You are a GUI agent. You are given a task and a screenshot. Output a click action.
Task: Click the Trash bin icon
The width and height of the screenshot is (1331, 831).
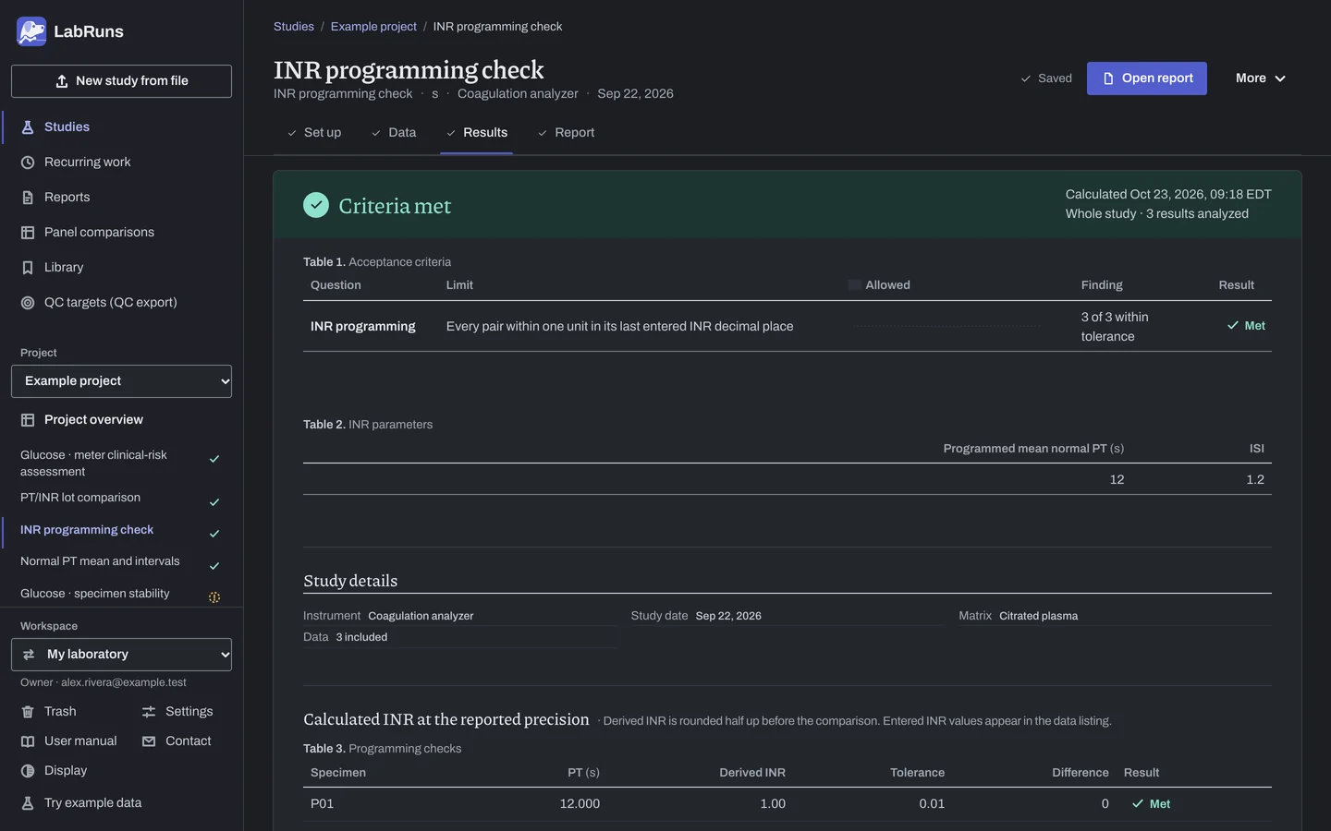(x=28, y=712)
